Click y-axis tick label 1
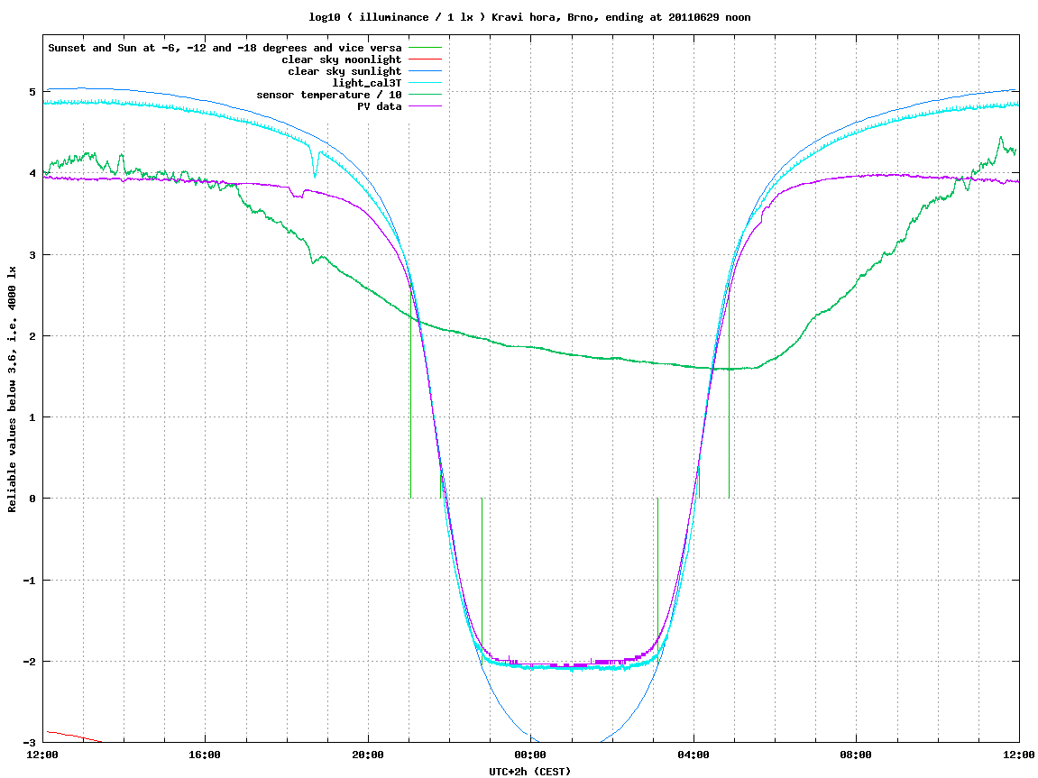 pyautogui.click(x=32, y=417)
